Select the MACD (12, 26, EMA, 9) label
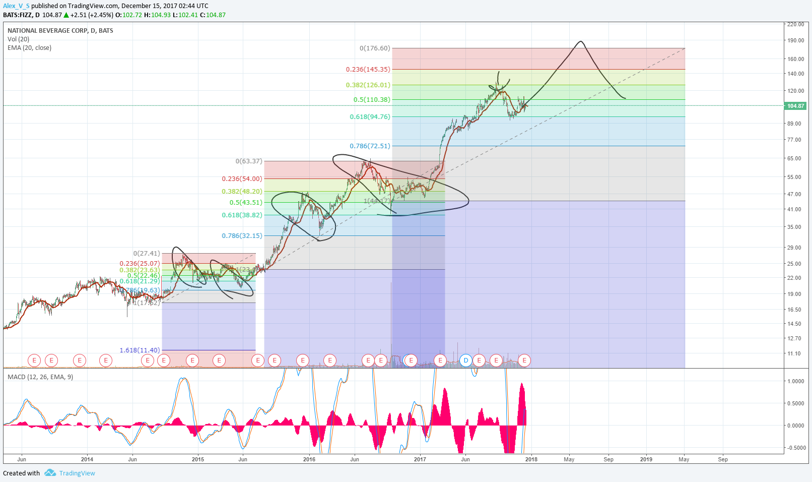 click(x=40, y=377)
